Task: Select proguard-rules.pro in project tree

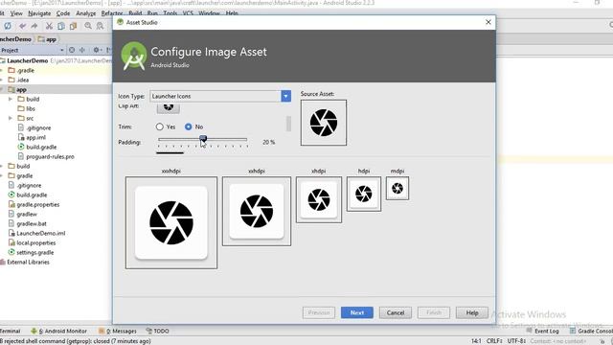Action: pyautogui.click(x=50, y=156)
